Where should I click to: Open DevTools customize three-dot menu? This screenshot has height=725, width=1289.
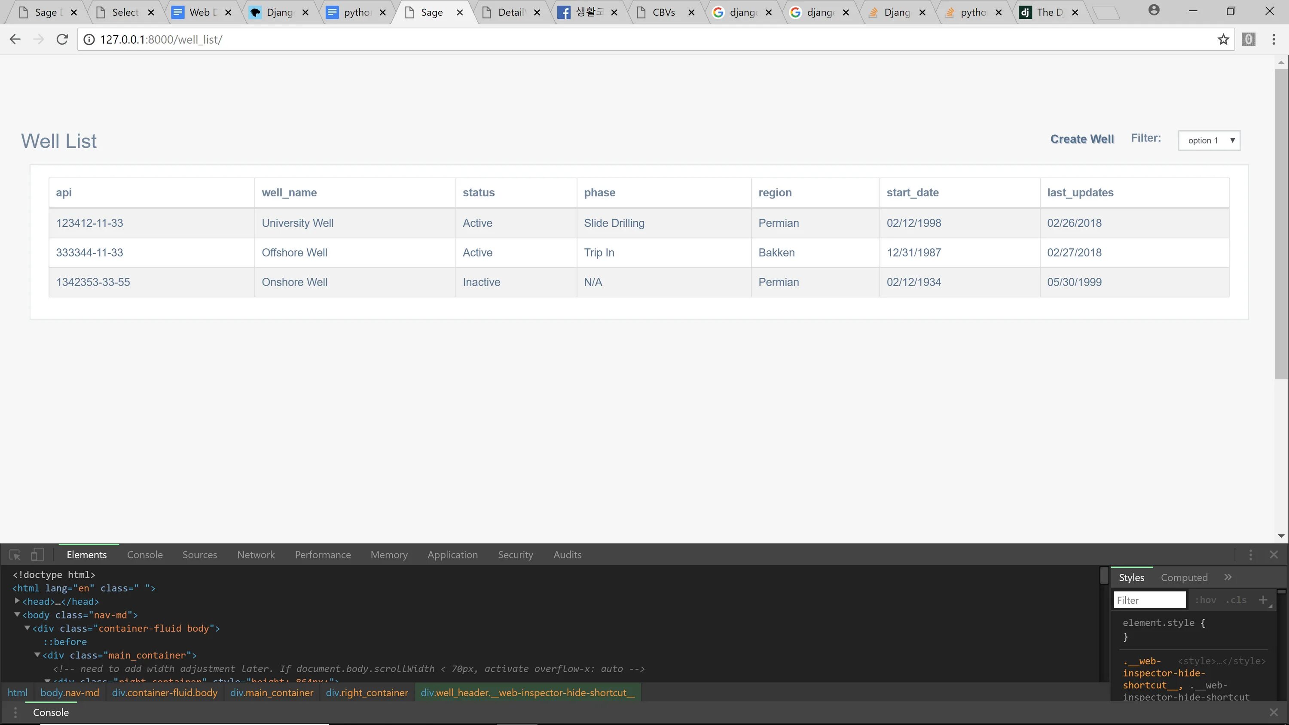pos(1250,555)
